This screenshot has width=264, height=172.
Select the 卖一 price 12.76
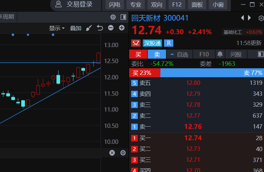tap(193, 127)
